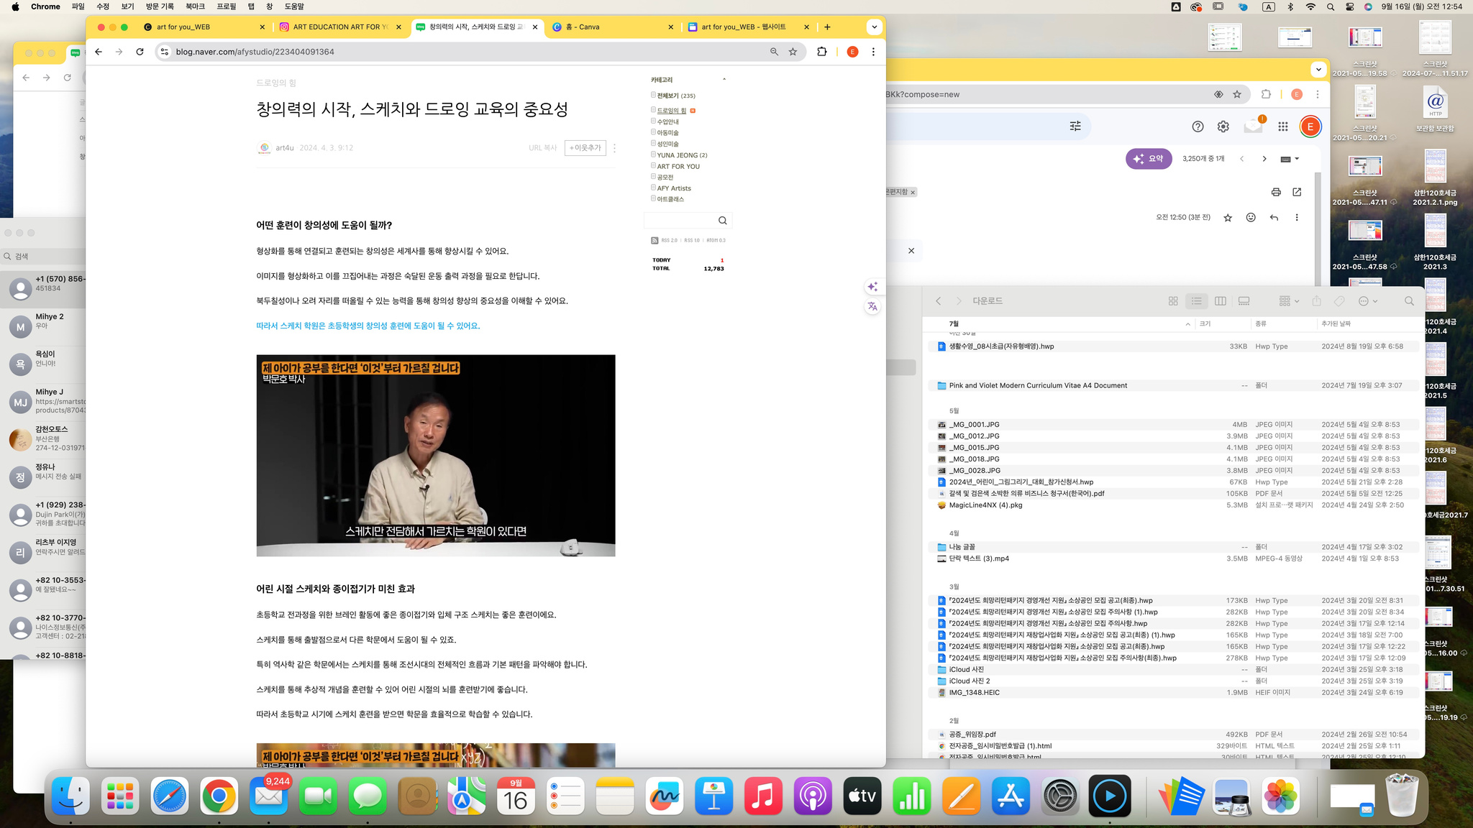Open the Finder group-by dropdown

pyautogui.click(x=1289, y=301)
